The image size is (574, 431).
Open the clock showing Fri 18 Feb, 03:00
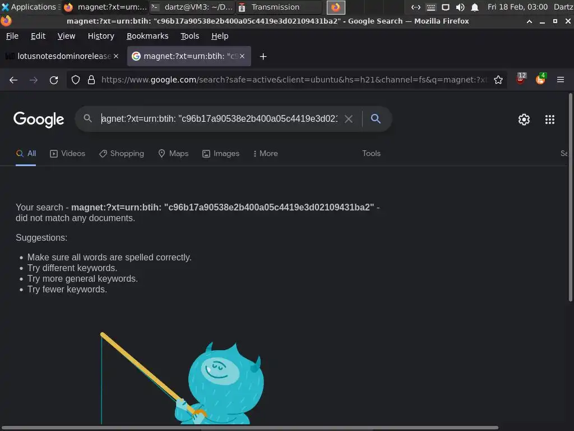tap(517, 7)
